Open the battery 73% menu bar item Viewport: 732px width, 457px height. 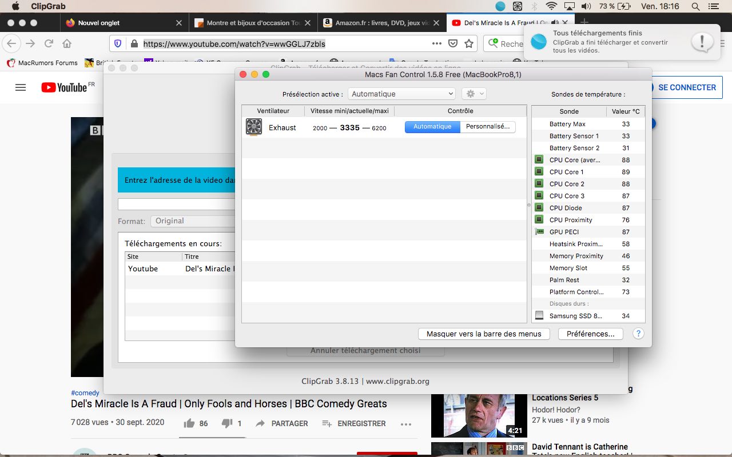(x=615, y=6)
